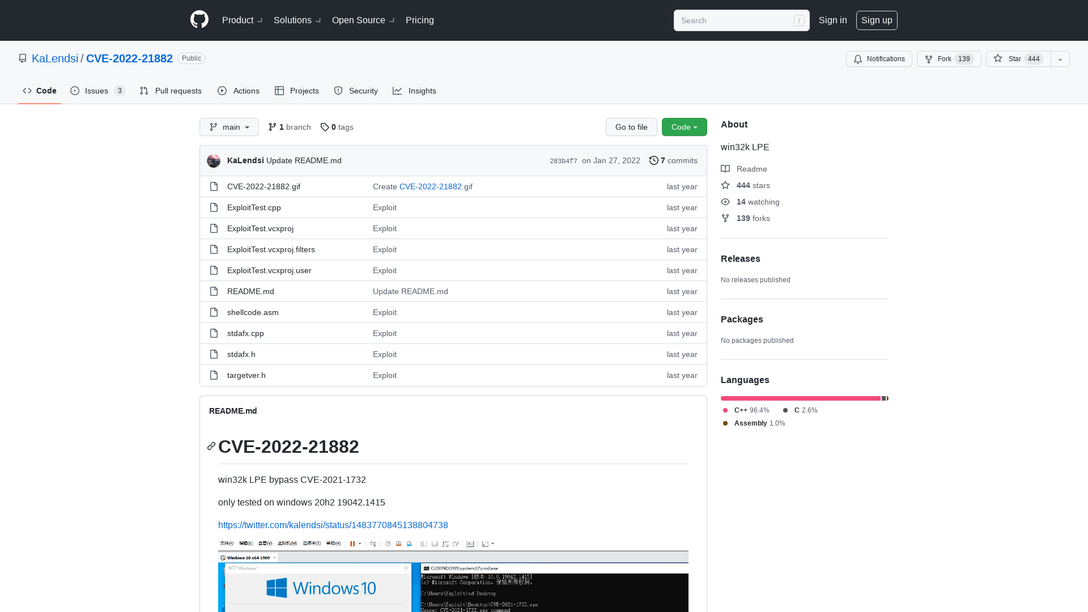Click the Search input field
The image size is (1088, 612).
coord(742,20)
